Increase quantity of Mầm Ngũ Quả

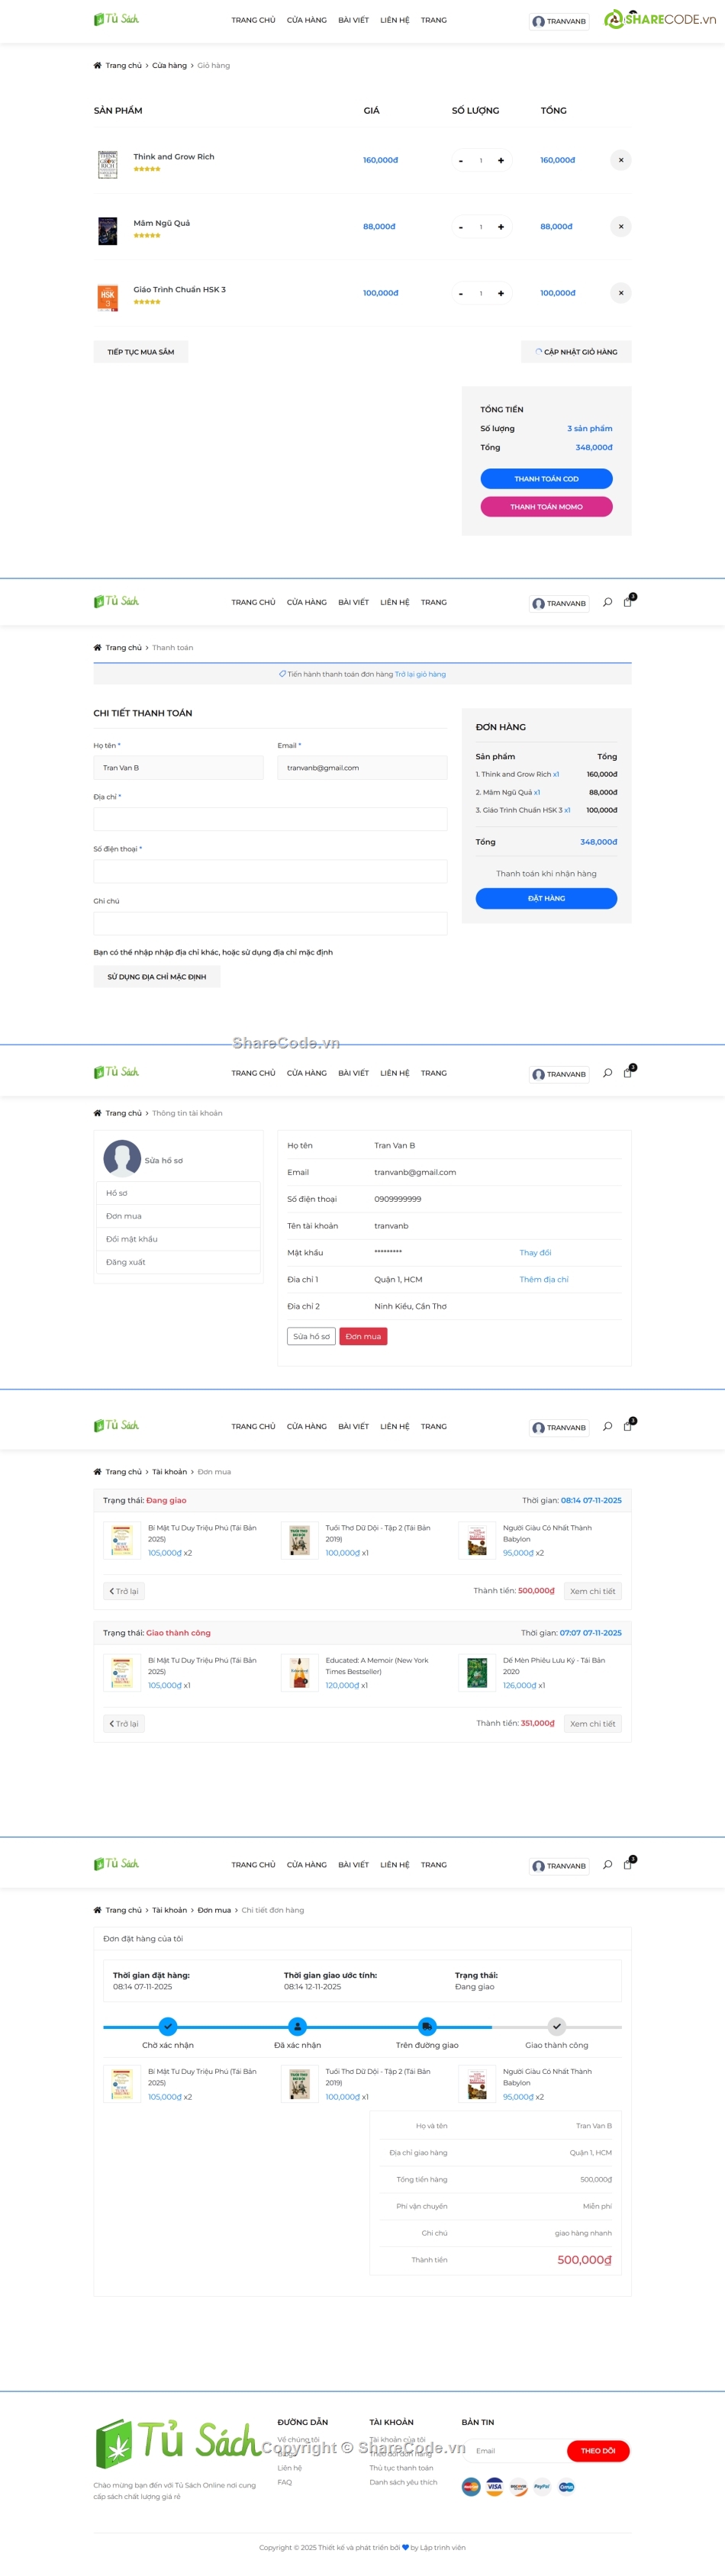coord(500,227)
